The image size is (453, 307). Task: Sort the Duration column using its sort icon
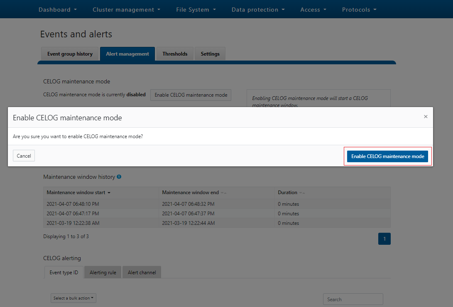click(302, 192)
